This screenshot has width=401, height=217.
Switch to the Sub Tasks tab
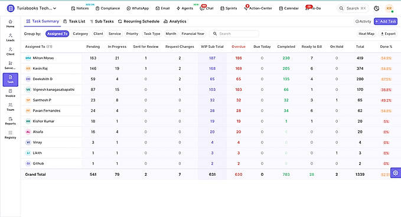coord(102,21)
